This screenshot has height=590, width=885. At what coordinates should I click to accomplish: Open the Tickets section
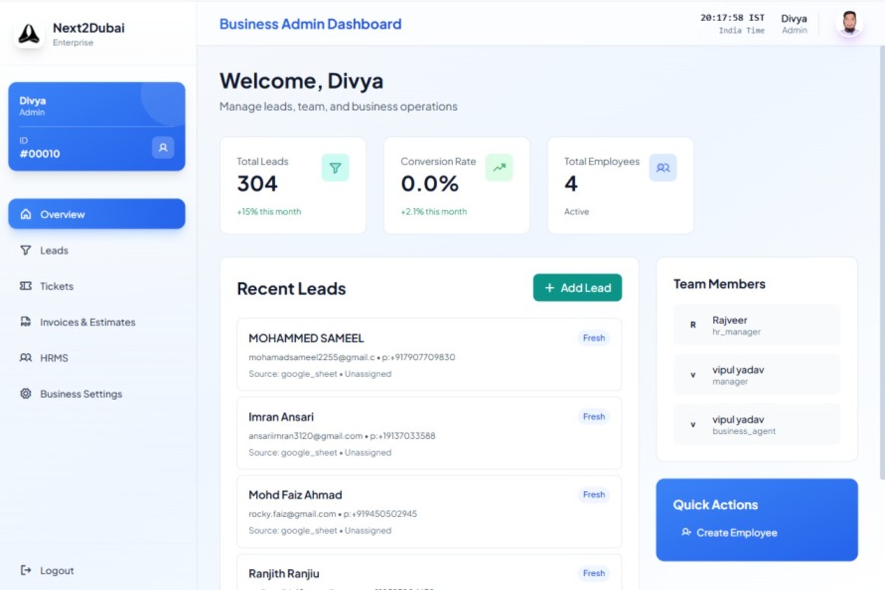[97, 286]
